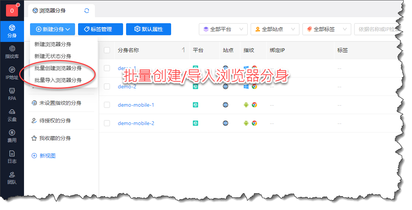Tick the checkbox for demo-2
The width and height of the screenshot is (412, 210).
pos(107,86)
